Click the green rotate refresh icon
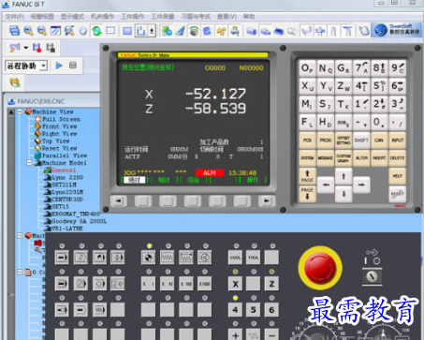Image resolution: width=424 pixels, height=340 pixels. tap(96, 31)
